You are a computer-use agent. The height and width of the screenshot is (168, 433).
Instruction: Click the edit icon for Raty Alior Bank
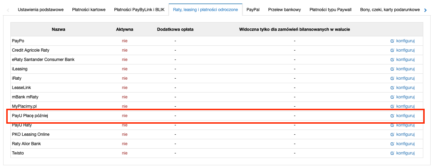coord(392,144)
